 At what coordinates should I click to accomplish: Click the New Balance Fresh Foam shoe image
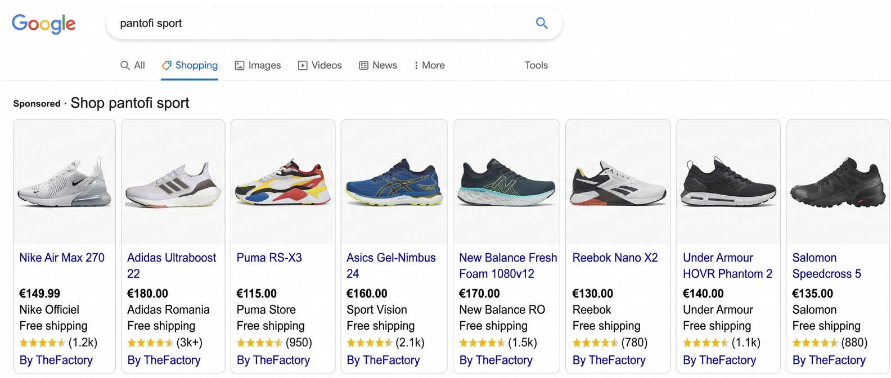[506, 182]
